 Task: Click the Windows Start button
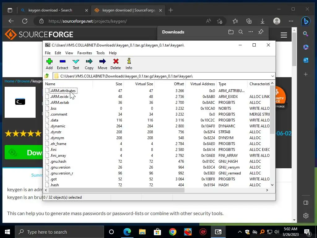click(x=7, y=232)
